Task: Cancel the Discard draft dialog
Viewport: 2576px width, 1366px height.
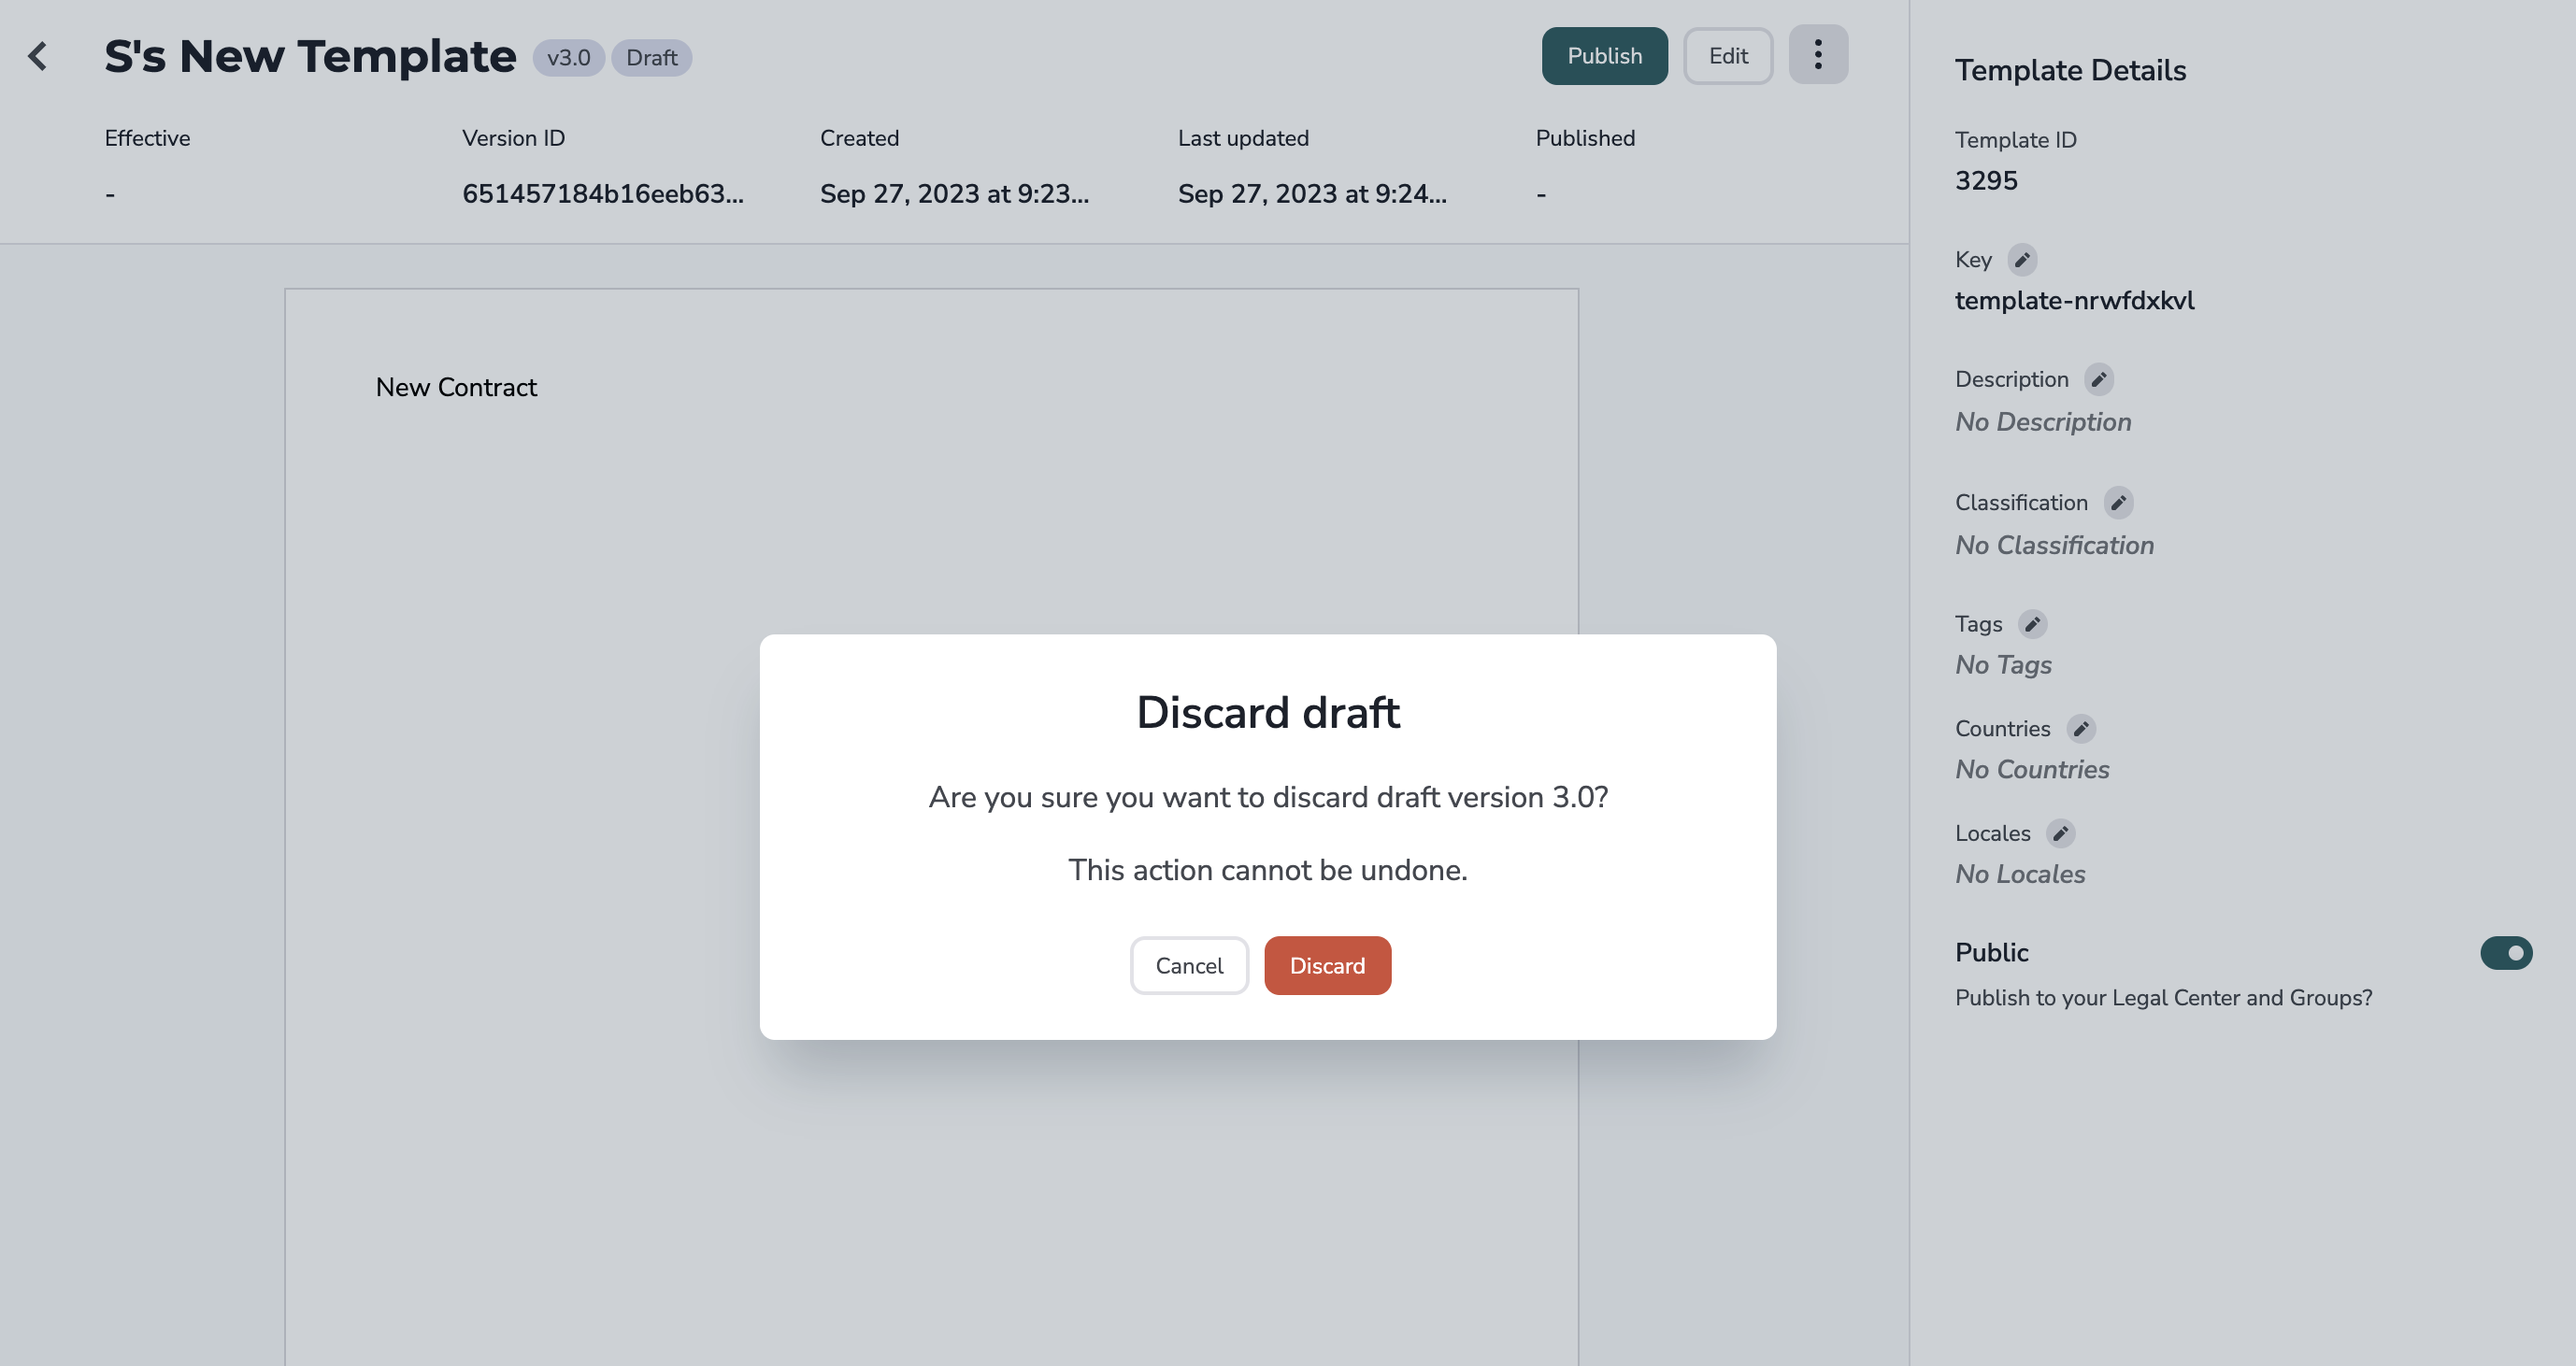Action: (x=1189, y=965)
